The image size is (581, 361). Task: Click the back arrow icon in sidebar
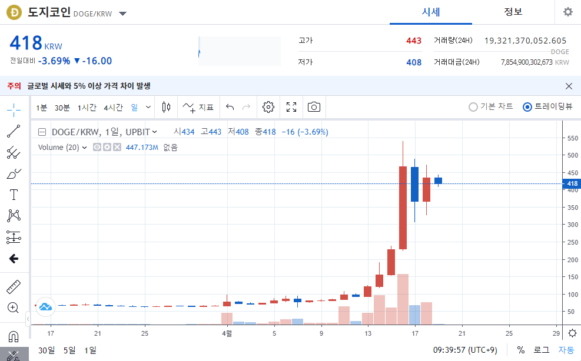(14, 259)
